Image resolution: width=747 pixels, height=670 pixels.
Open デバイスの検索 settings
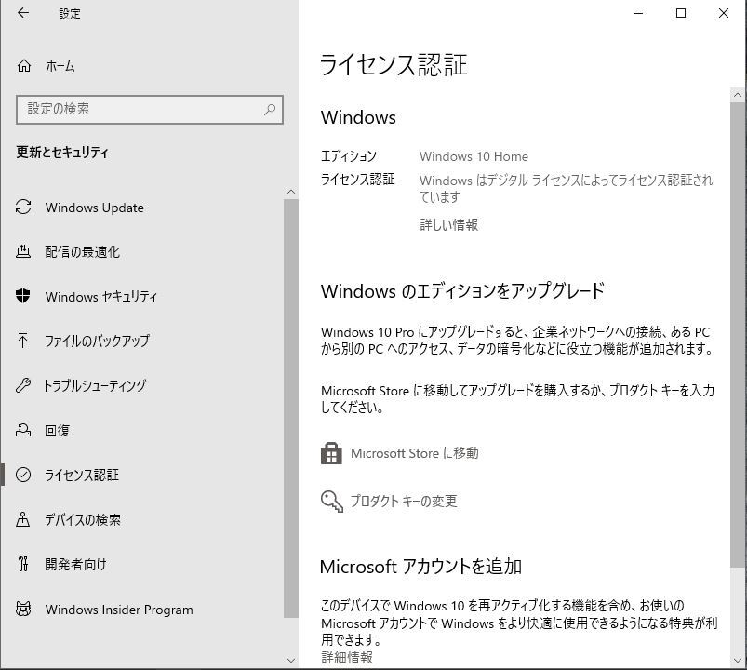pos(83,519)
